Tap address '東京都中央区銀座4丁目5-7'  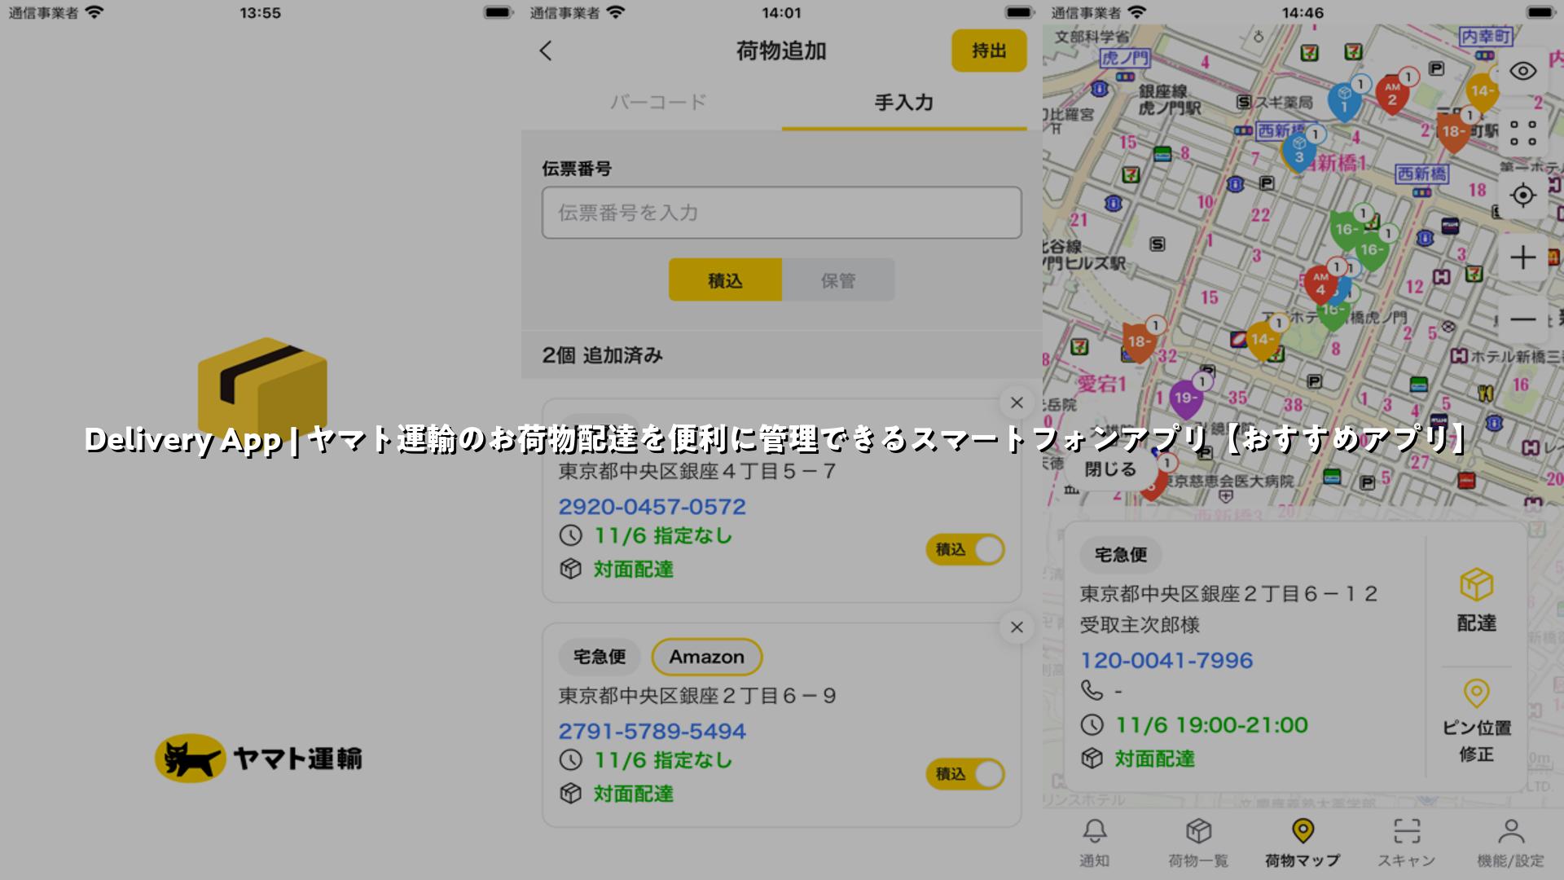pyautogui.click(x=697, y=471)
